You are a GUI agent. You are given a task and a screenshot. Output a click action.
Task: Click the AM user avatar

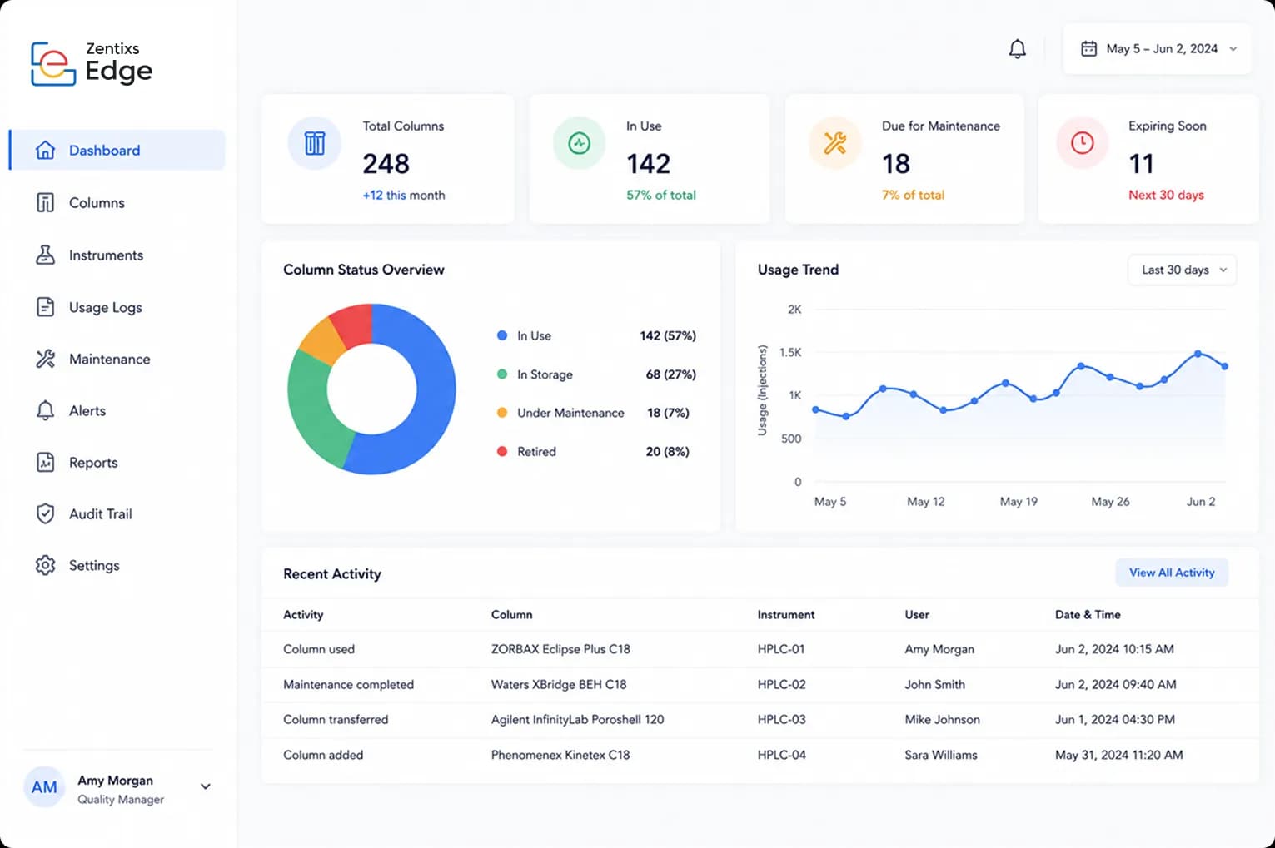click(44, 787)
